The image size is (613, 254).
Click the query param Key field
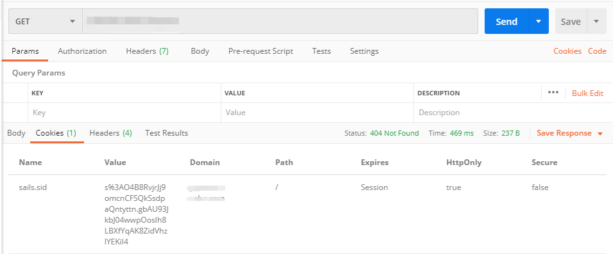pyautogui.click(x=125, y=113)
